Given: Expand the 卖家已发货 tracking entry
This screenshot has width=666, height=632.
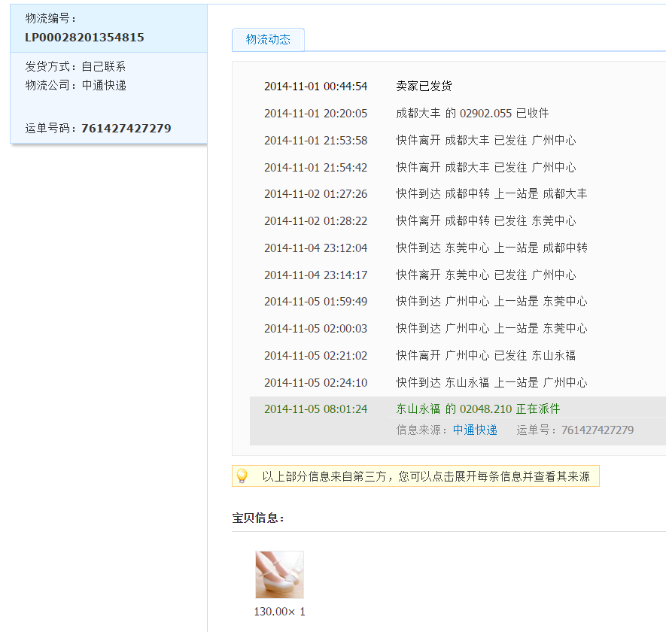Looking at the screenshot, I should (424, 87).
